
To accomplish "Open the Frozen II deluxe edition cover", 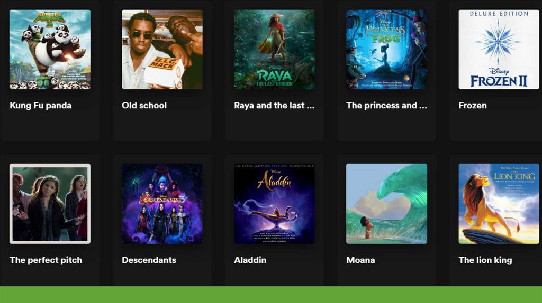I will pyautogui.click(x=499, y=49).
